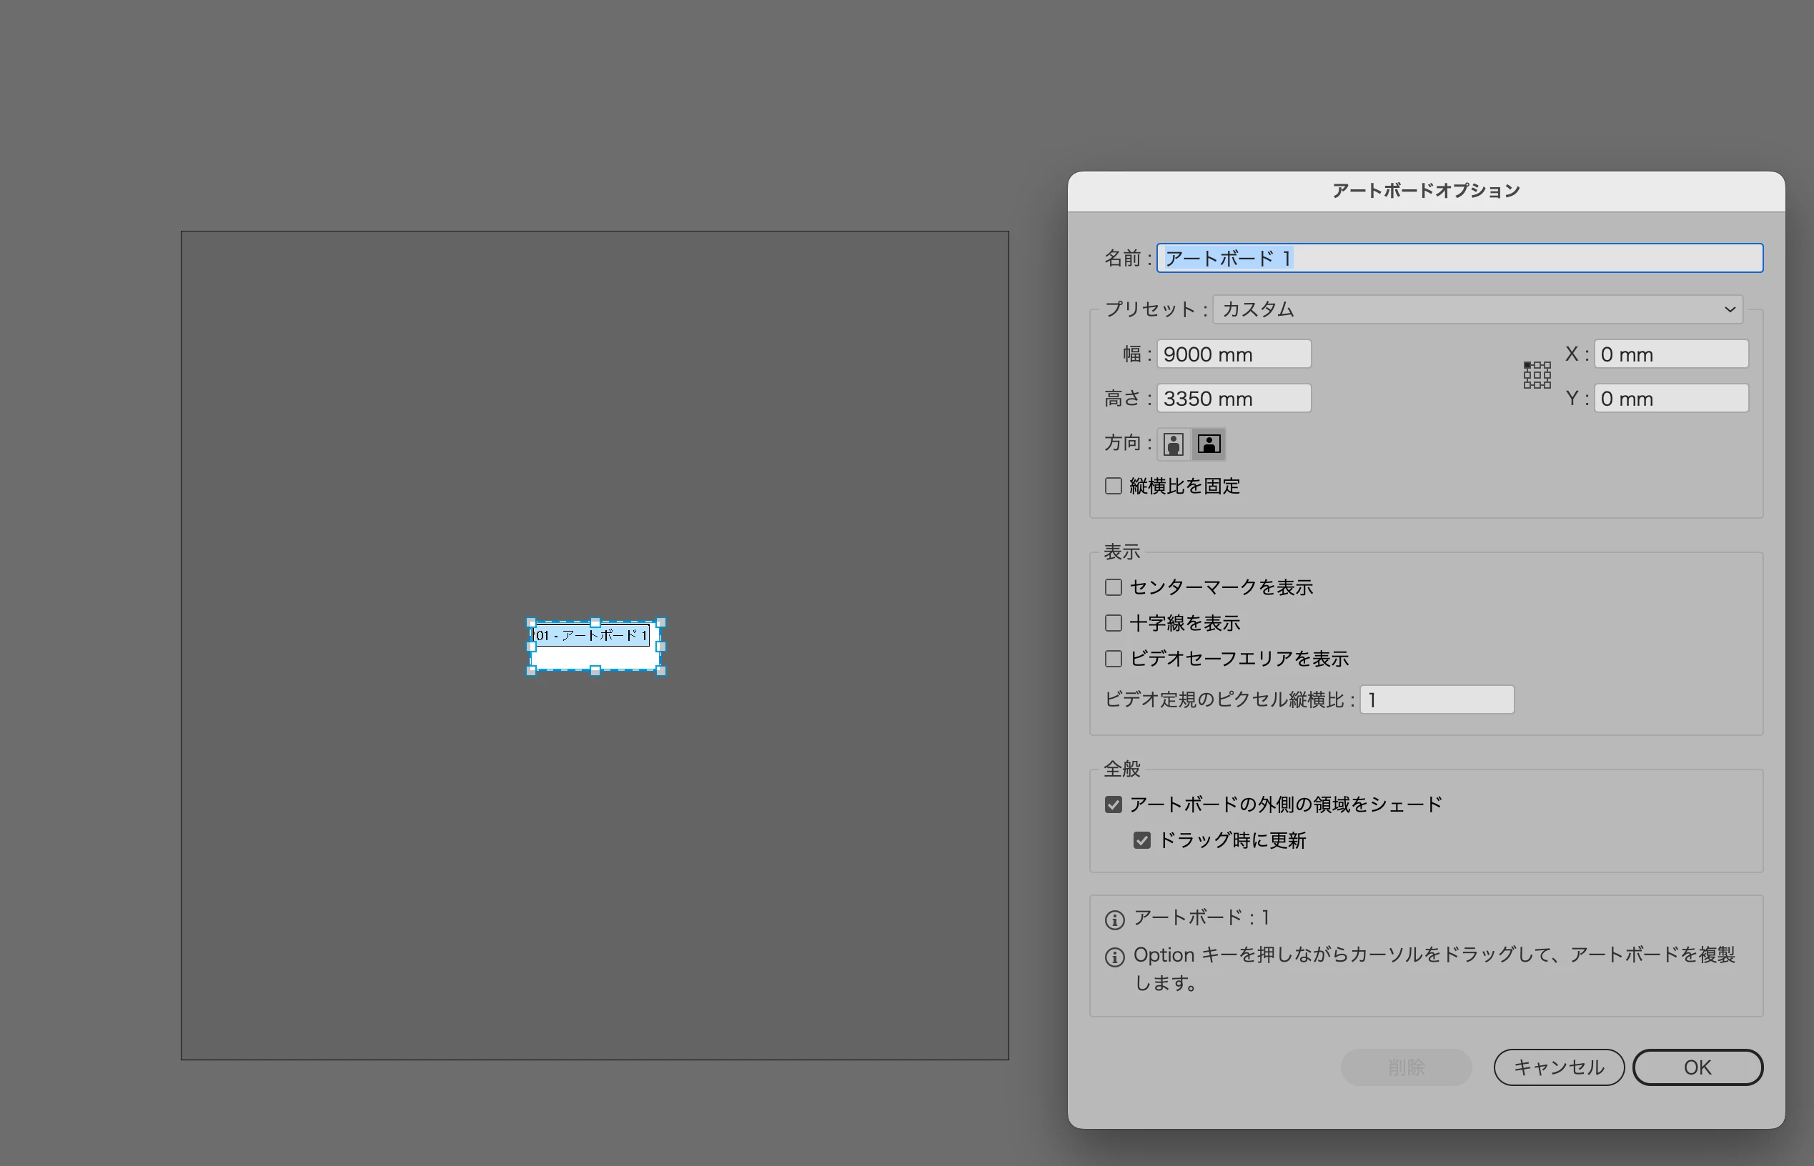The height and width of the screenshot is (1166, 1814).
Task: Select landscape orientation icon
Action: click(x=1209, y=444)
